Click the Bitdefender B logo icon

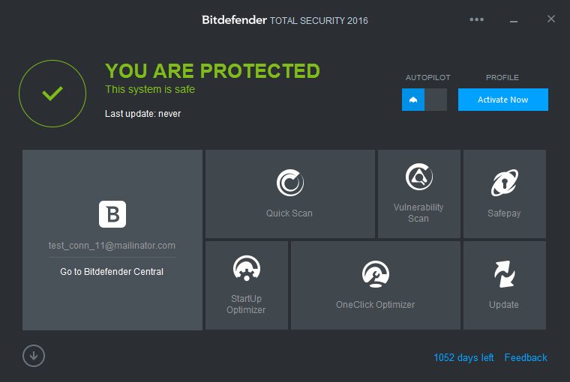point(112,214)
